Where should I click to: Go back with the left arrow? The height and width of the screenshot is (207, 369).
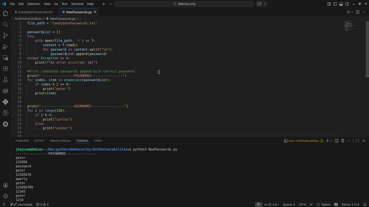pos(104,4)
